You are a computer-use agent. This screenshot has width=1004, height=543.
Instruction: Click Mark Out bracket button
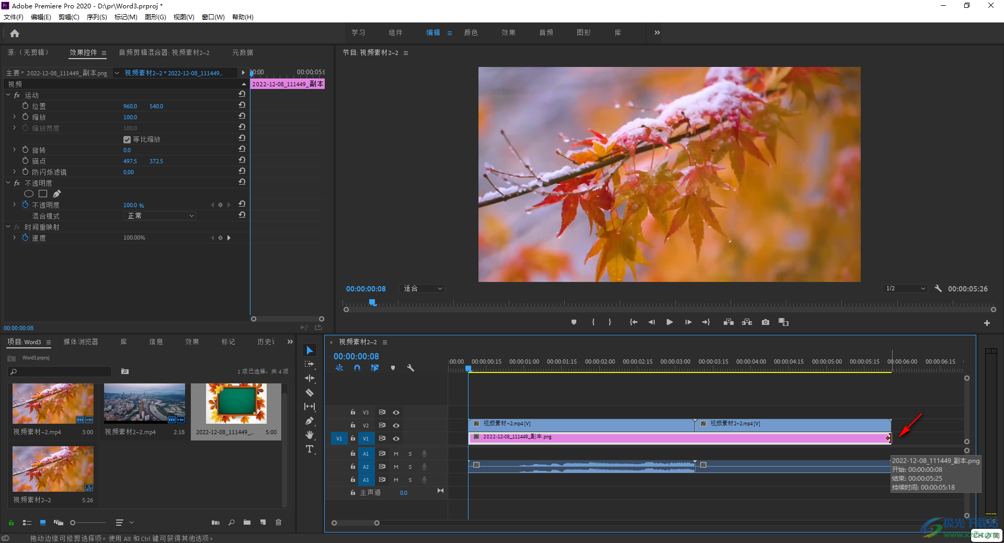[610, 322]
